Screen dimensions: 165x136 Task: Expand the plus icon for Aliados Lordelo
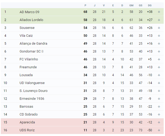click(x=159, y=20)
